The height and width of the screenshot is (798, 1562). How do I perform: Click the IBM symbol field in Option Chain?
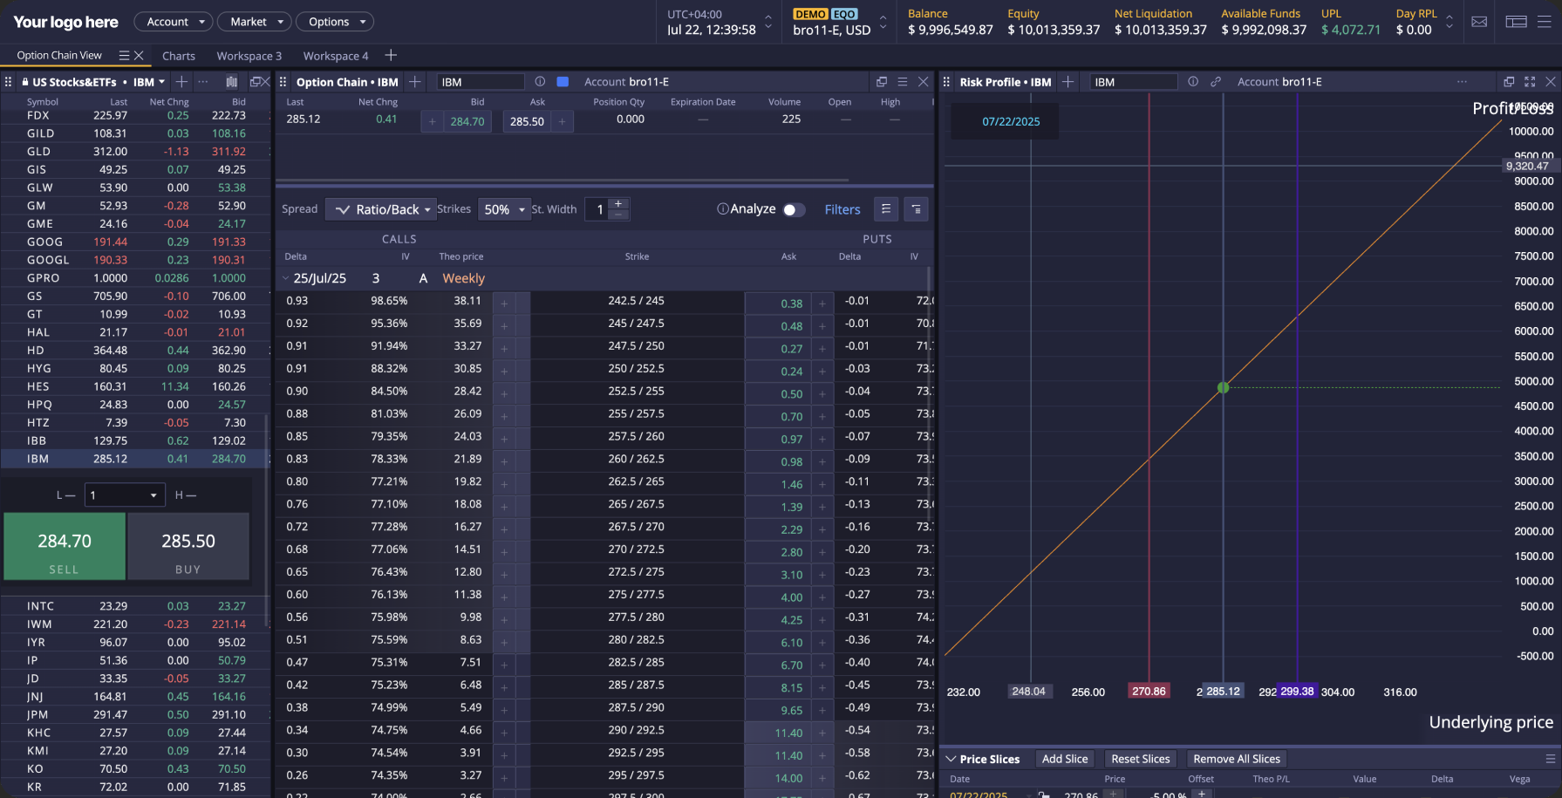pos(481,82)
